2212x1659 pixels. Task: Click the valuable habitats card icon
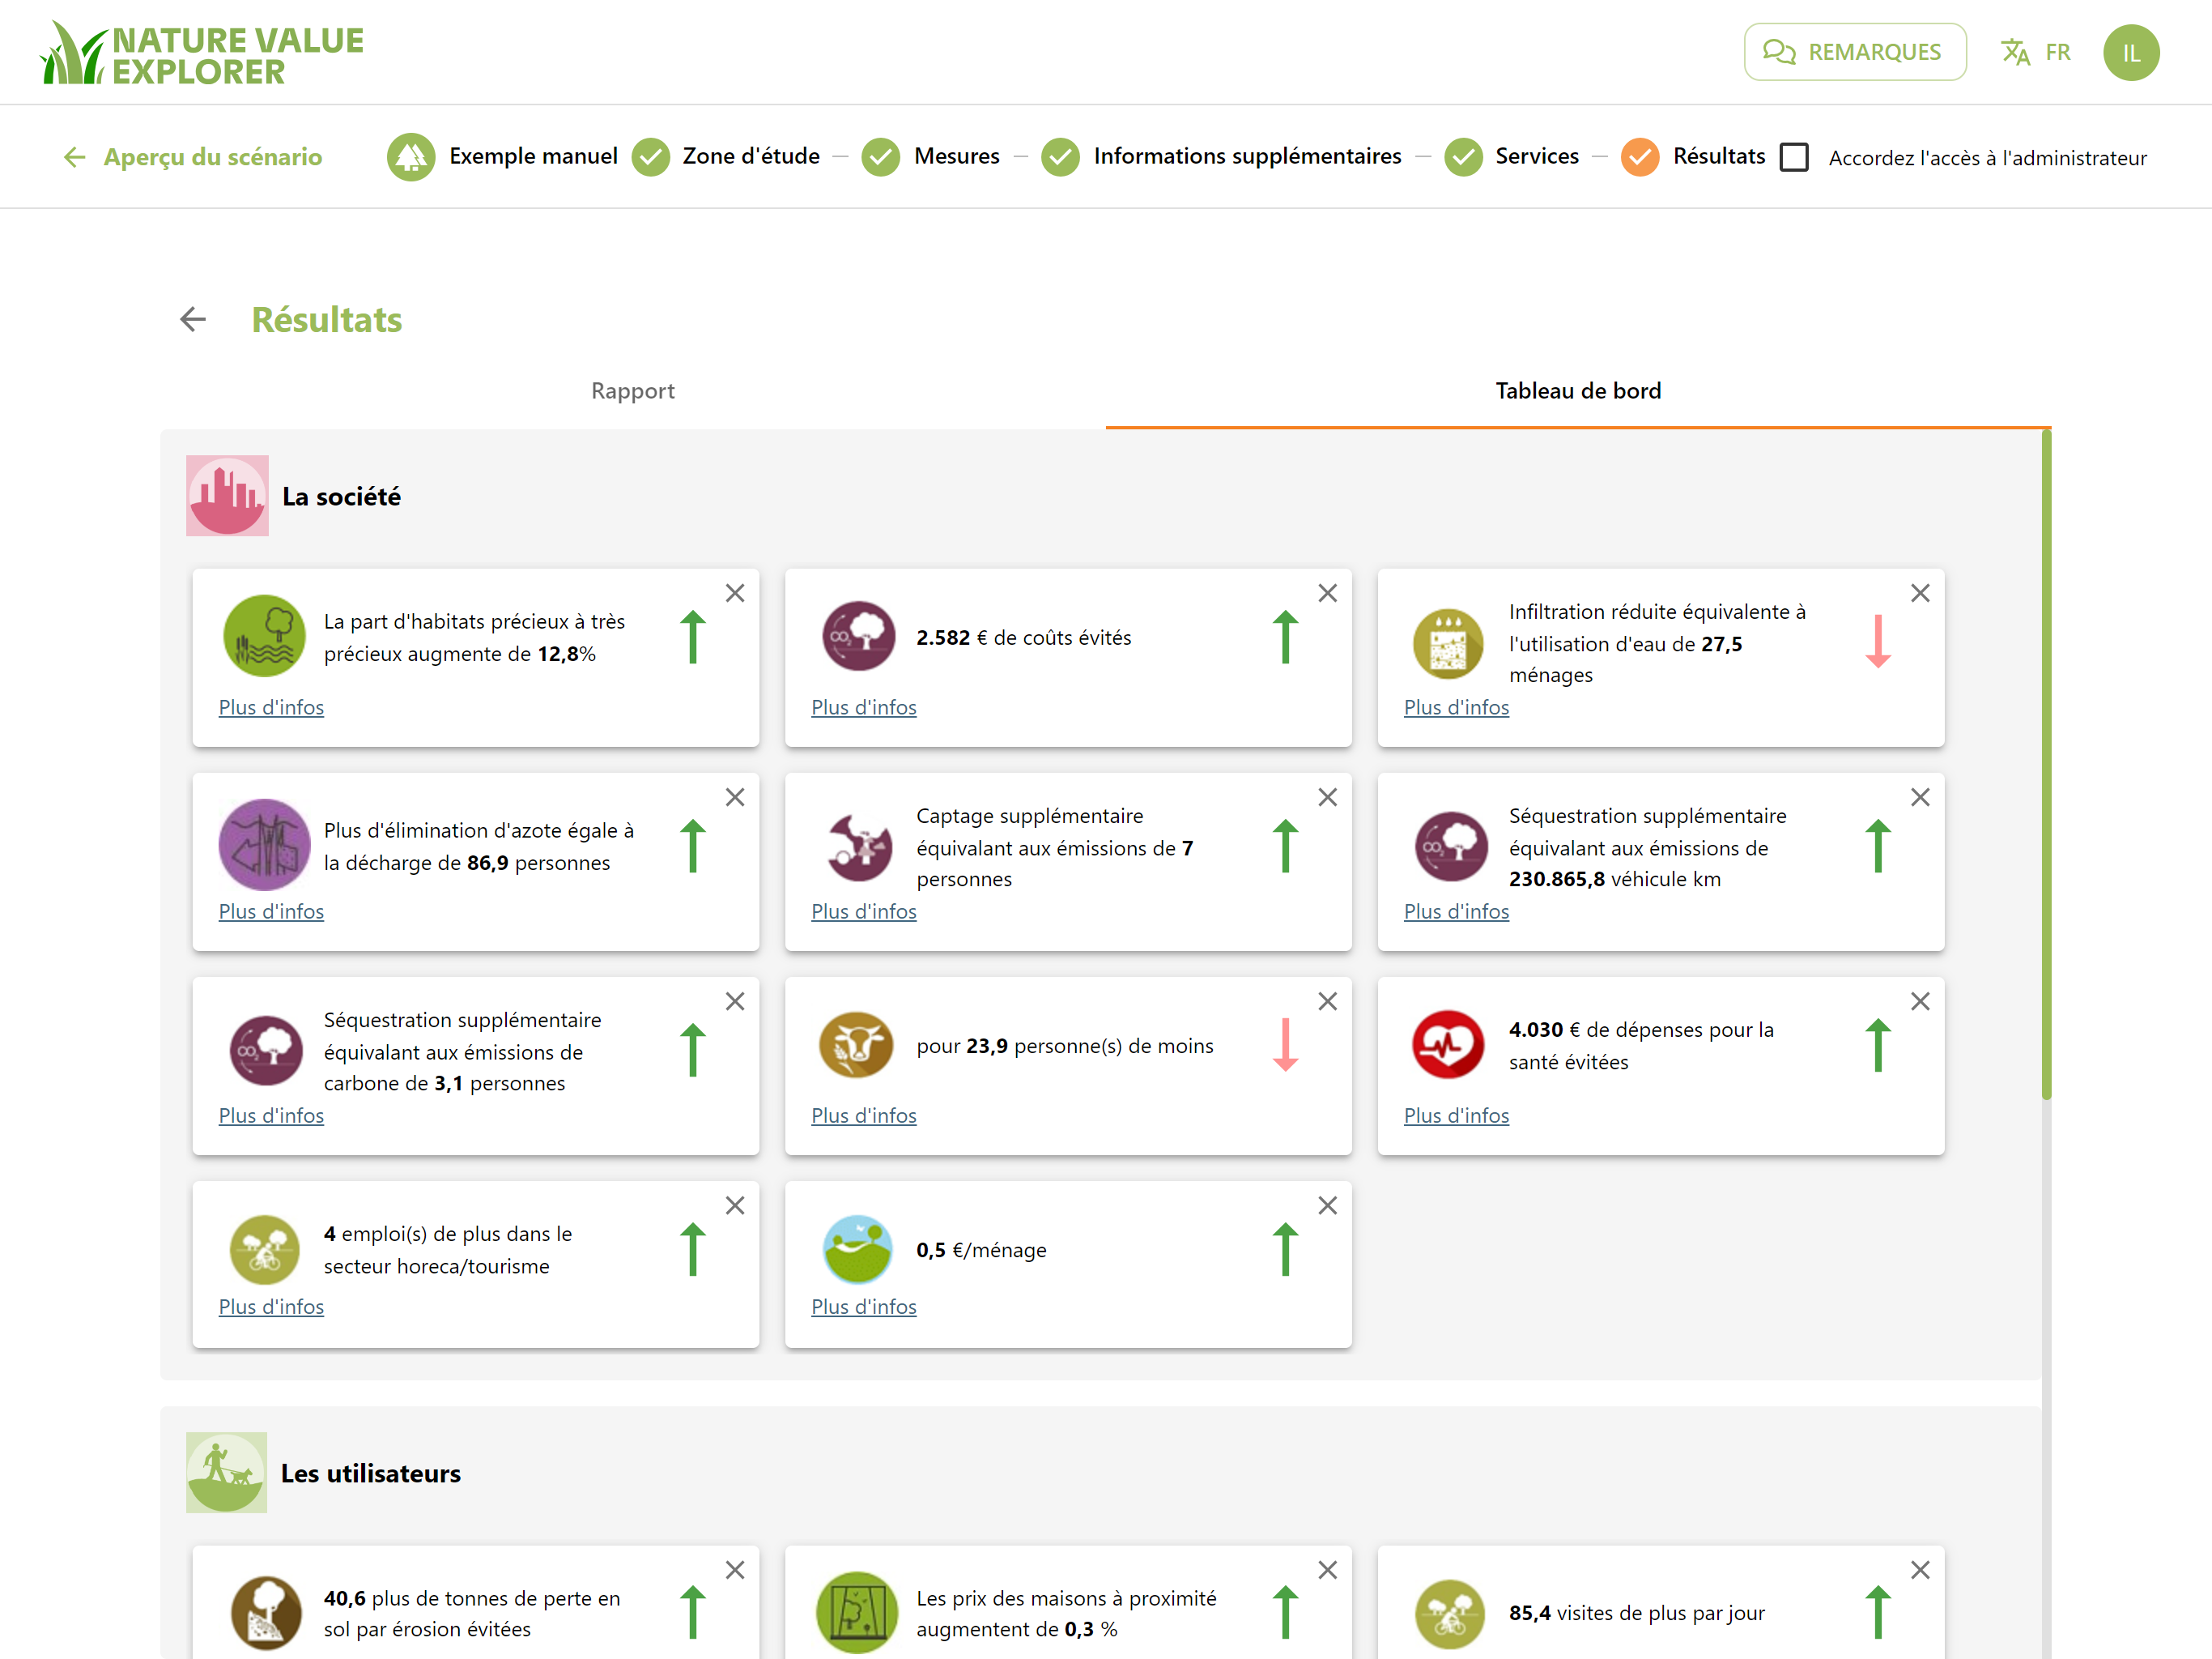[264, 637]
